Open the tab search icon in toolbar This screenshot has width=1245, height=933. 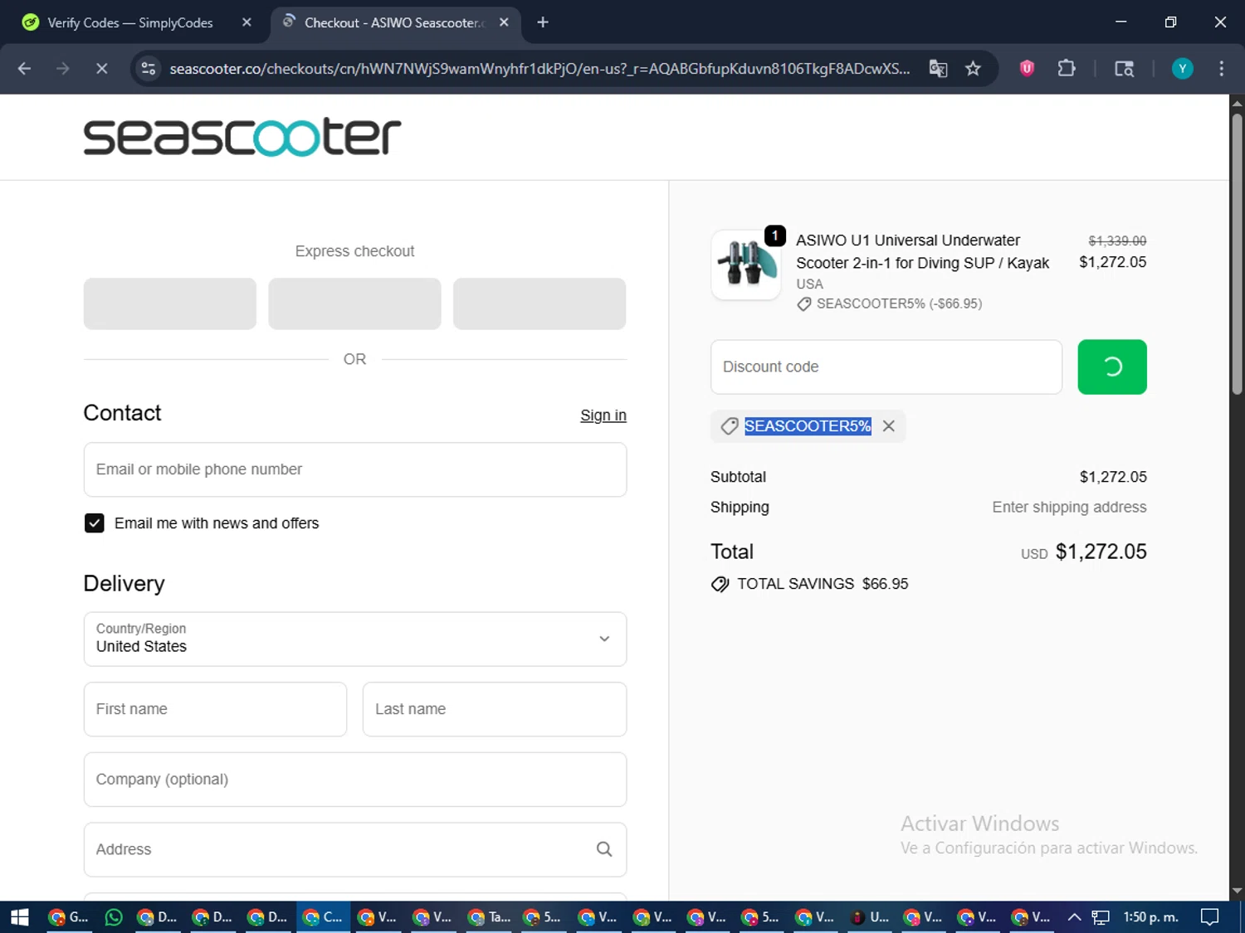point(1124,69)
